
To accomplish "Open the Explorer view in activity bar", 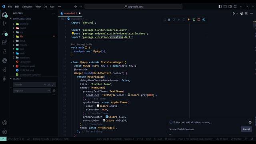I will pyautogui.click(x=4, y=14).
